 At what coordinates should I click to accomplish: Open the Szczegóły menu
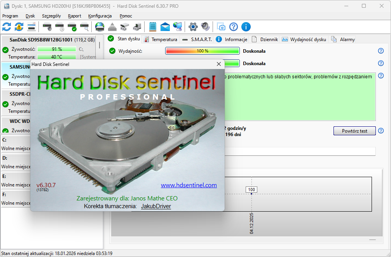(x=51, y=16)
